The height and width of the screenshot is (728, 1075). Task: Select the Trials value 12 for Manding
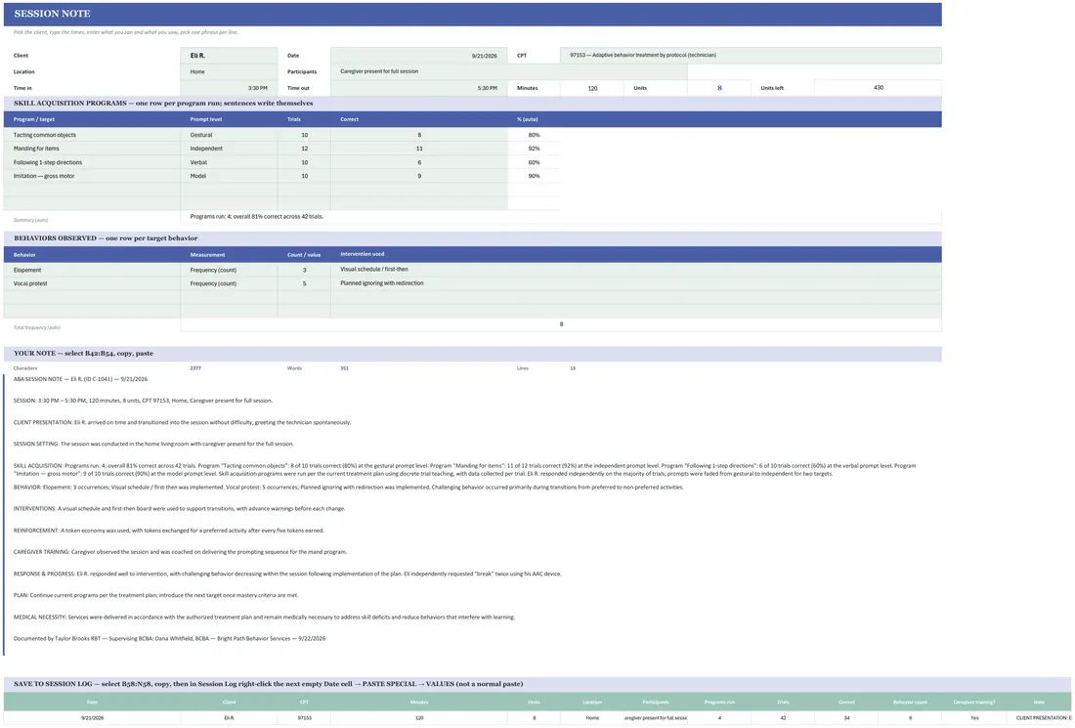[x=304, y=149]
